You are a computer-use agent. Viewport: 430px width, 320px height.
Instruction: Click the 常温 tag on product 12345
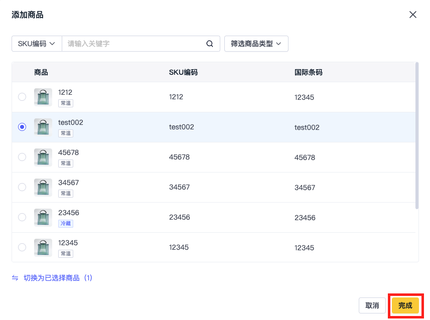pyautogui.click(x=66, y=254)
